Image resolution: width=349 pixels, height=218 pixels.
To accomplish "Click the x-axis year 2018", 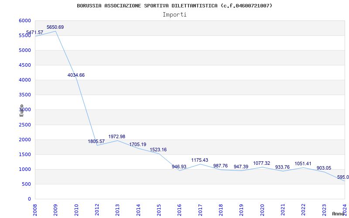I will pyautogui.click(x=221, y=210).
